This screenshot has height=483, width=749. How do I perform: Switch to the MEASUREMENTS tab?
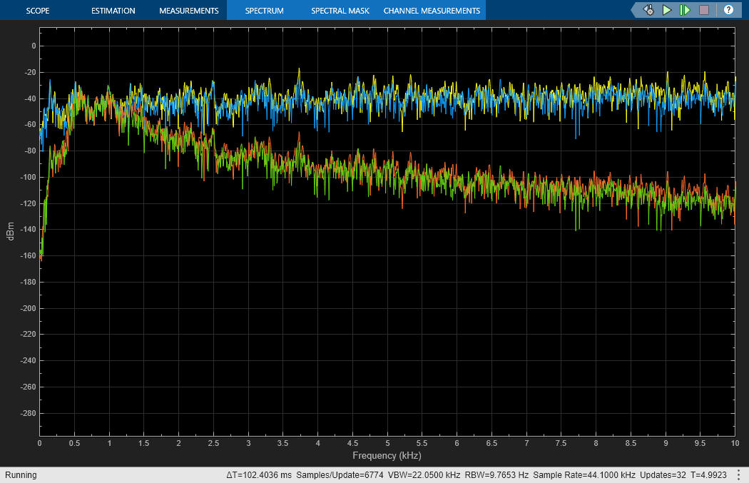188,10
